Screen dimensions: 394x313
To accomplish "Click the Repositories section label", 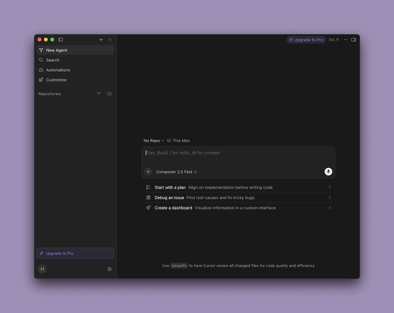I will coord(50,94).
